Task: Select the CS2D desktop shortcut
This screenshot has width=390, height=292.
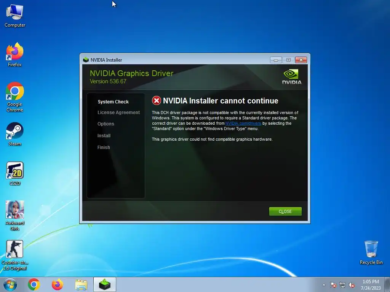Action: pos(15,173)
